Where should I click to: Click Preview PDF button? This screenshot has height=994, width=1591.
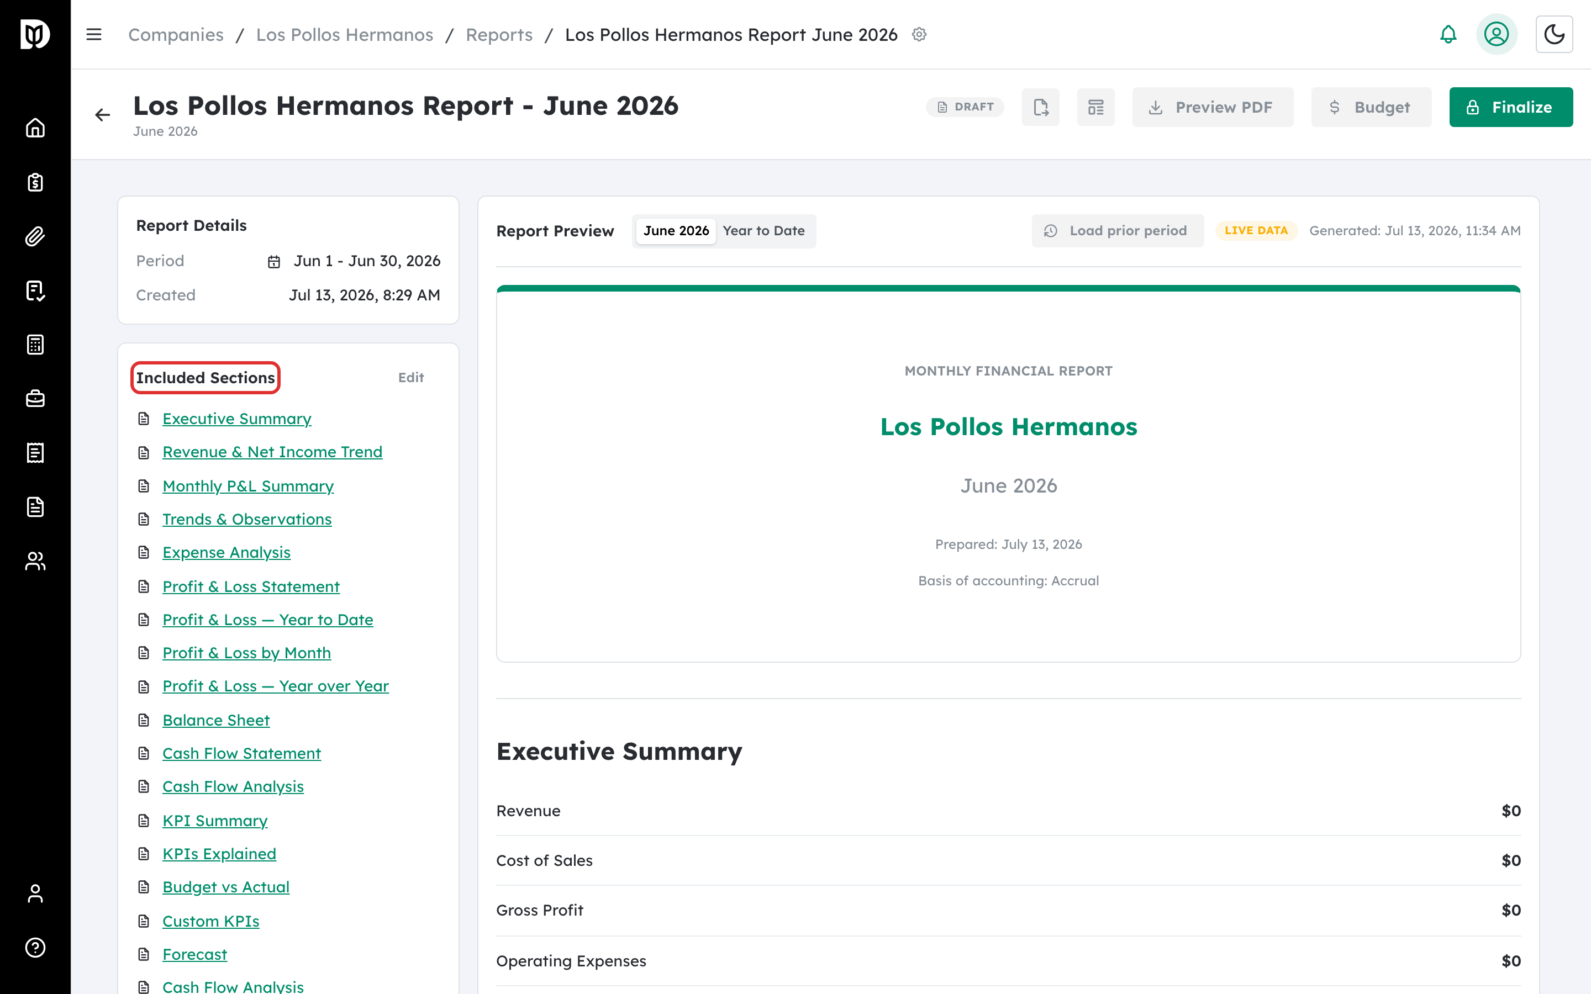[1213, 107]
